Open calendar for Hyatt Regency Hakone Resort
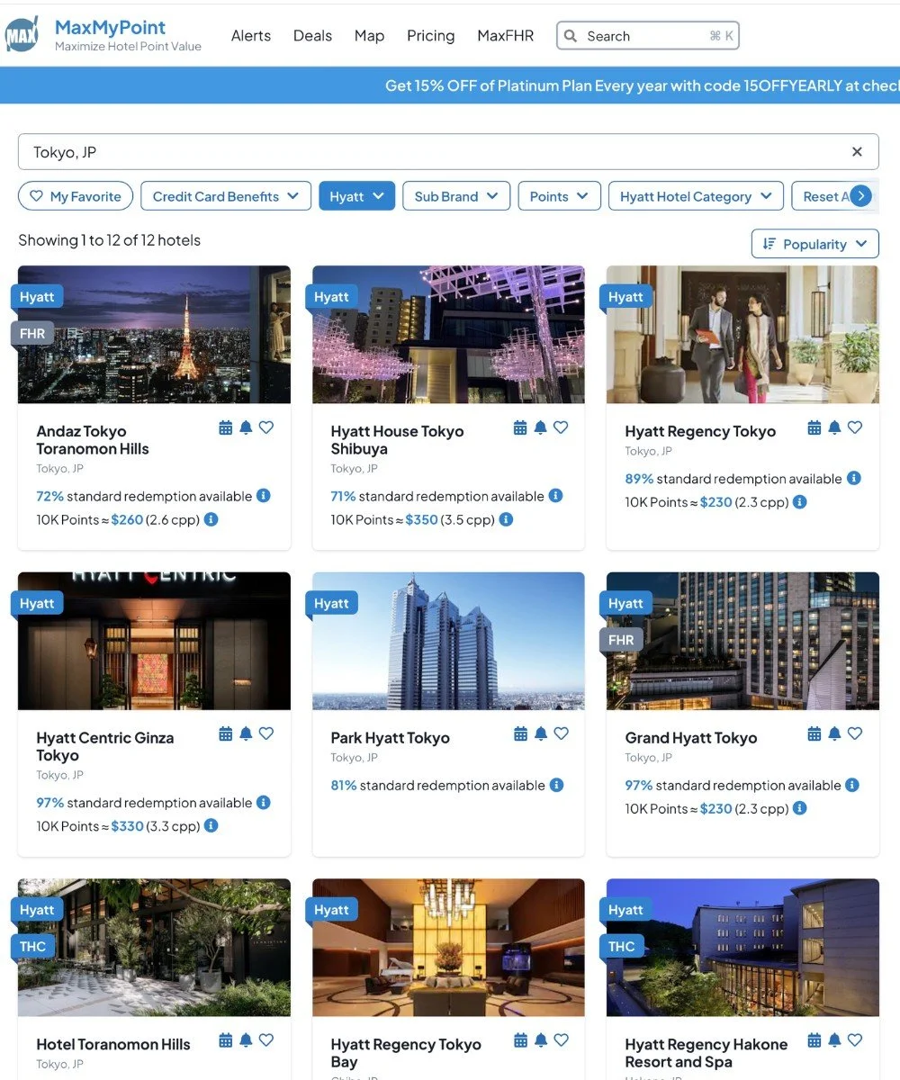This screenshot has width=900, height=1080. 814,1040
